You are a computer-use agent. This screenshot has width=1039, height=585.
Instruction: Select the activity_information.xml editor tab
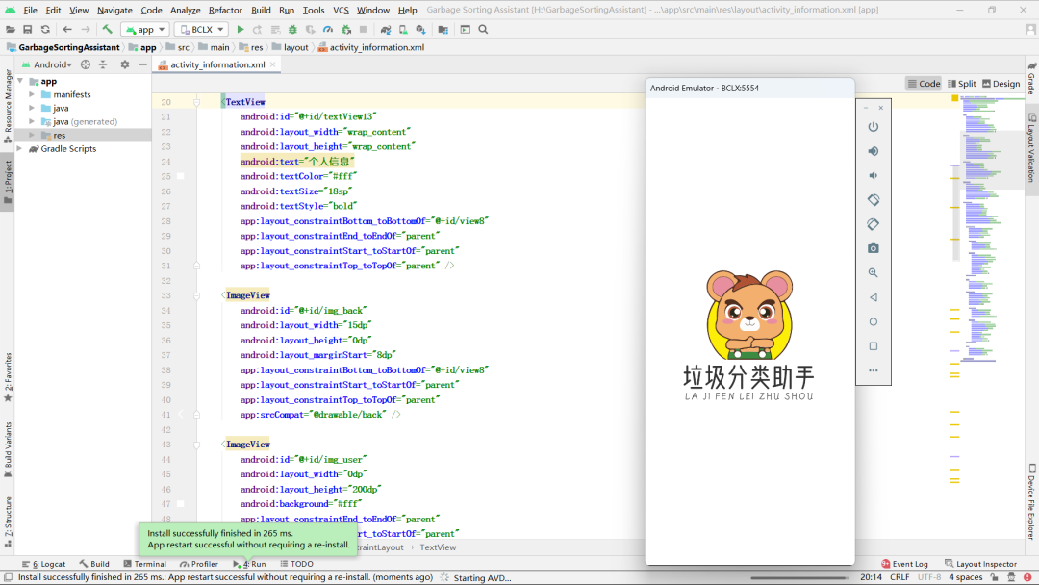(217, 64)
